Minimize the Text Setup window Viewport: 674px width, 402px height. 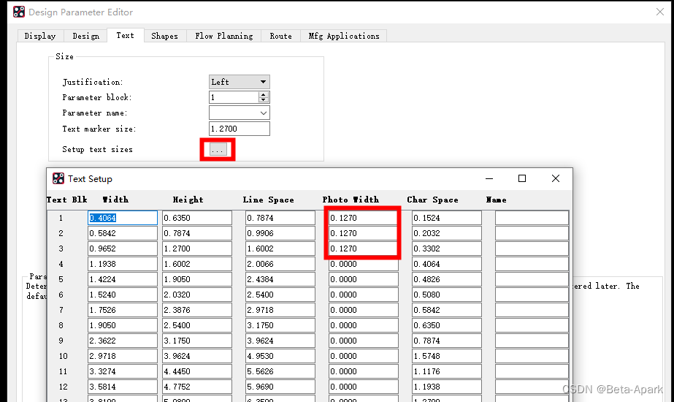pyautogui.click(x=488, y=178)
